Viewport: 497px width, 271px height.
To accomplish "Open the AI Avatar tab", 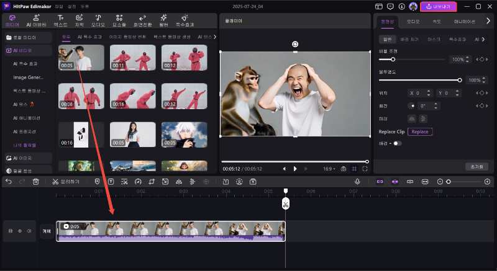I will pos(37,21).
